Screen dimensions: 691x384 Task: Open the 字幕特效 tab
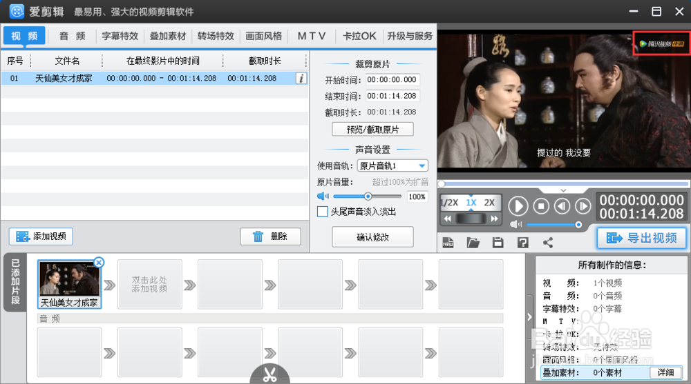tap(120, 36)
